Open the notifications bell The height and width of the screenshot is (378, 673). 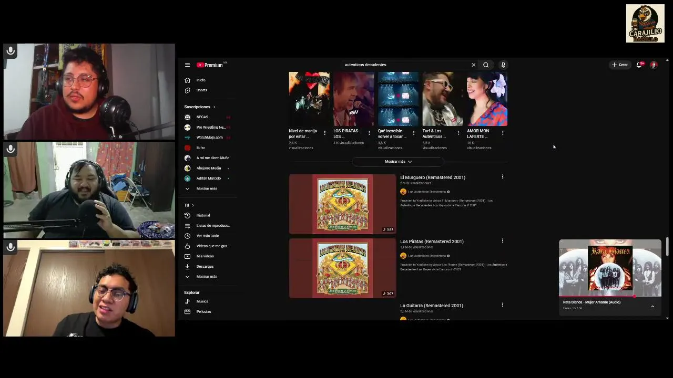[x=639, y=65]
